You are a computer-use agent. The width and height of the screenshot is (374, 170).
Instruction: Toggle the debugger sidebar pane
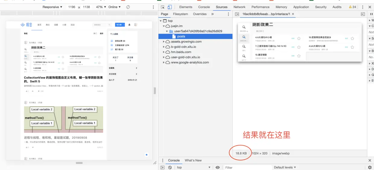pyautogui.click(x=363, y=14)
